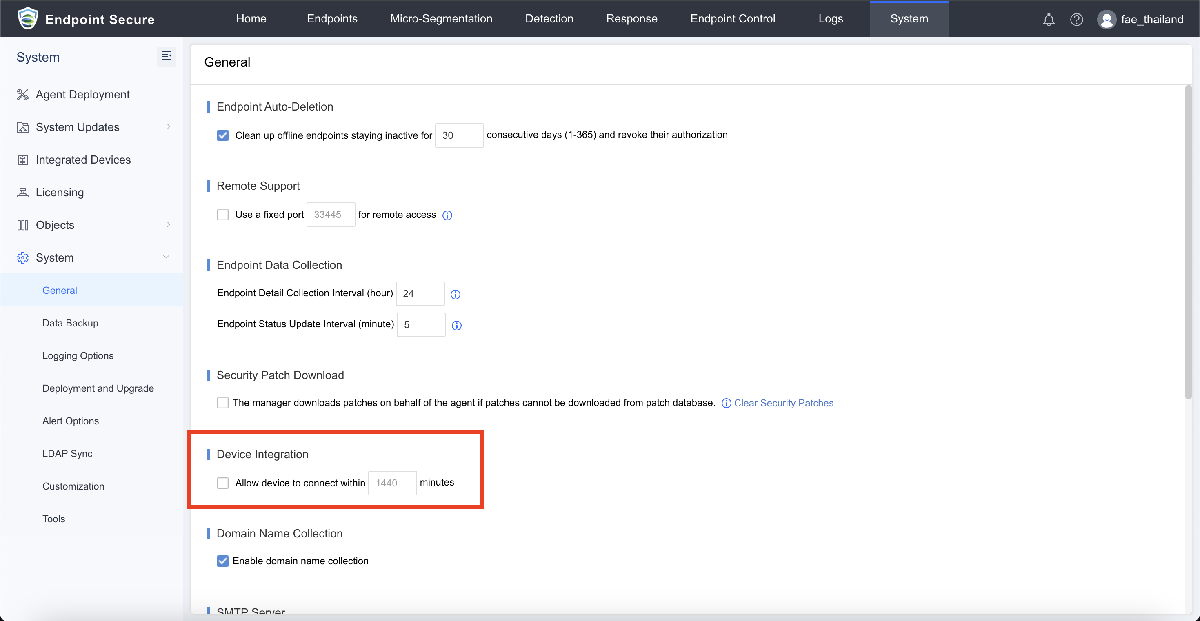Click the General page vertical scrollbar
Image resolution: width=1200 pixels, height=621 pixels.
1188,242
